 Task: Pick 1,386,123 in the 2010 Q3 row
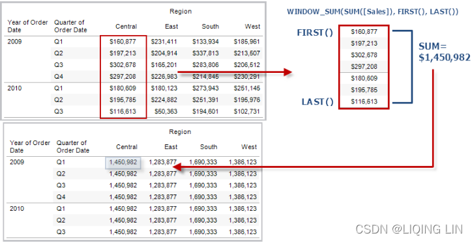coord(243,232)
